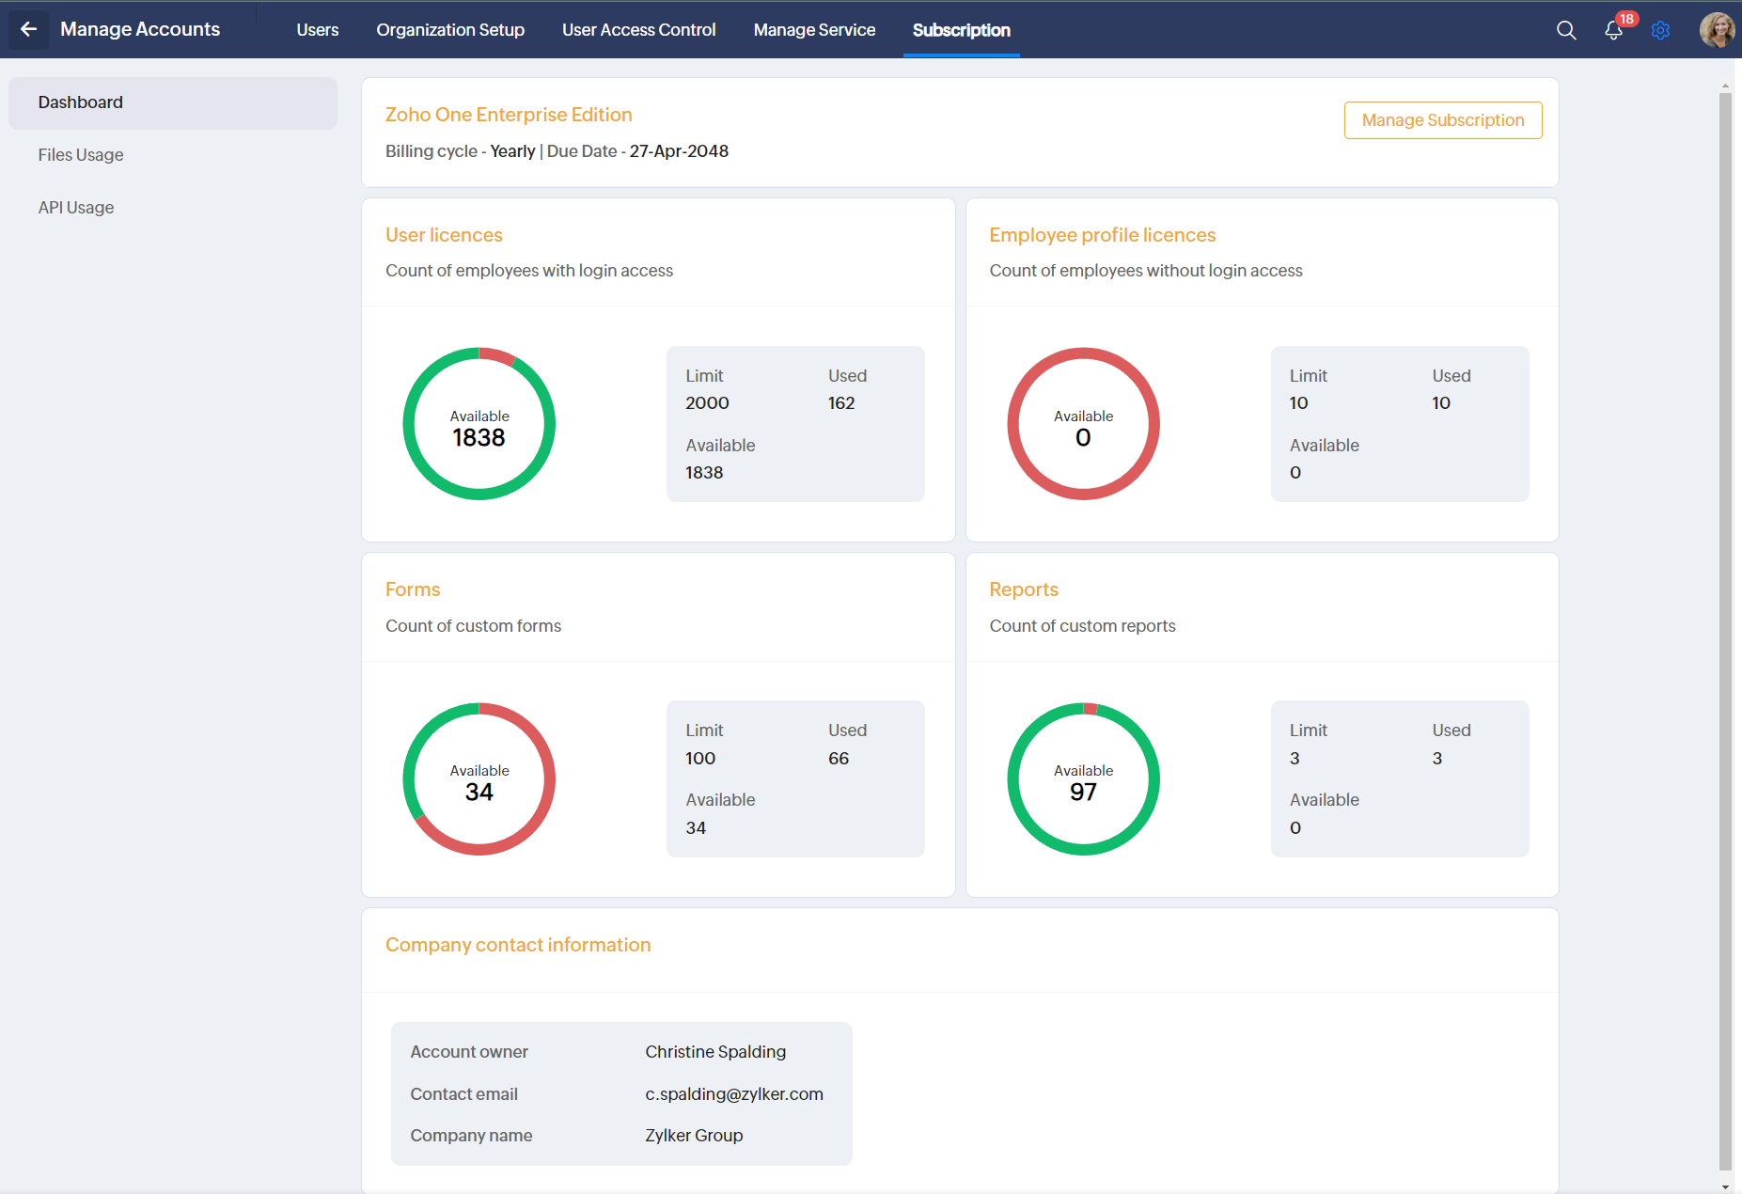Open API Usage in sidebar
The image size is (1742, 1194).
tap(76, 208)
